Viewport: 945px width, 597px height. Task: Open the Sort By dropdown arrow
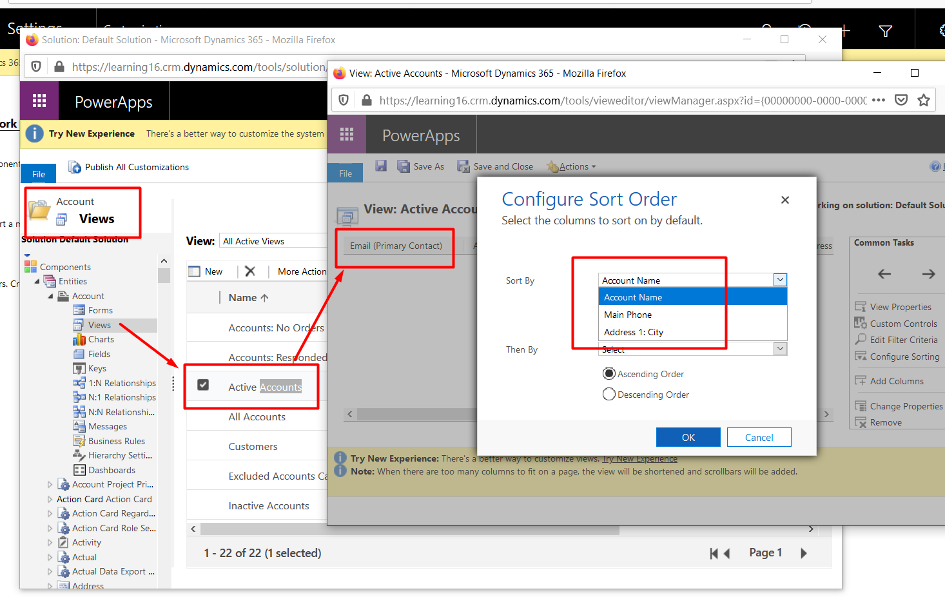[780, 280]
